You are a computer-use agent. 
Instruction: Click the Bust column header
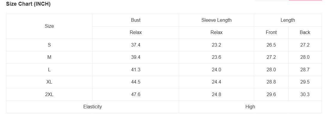click(x=136, y=20)
